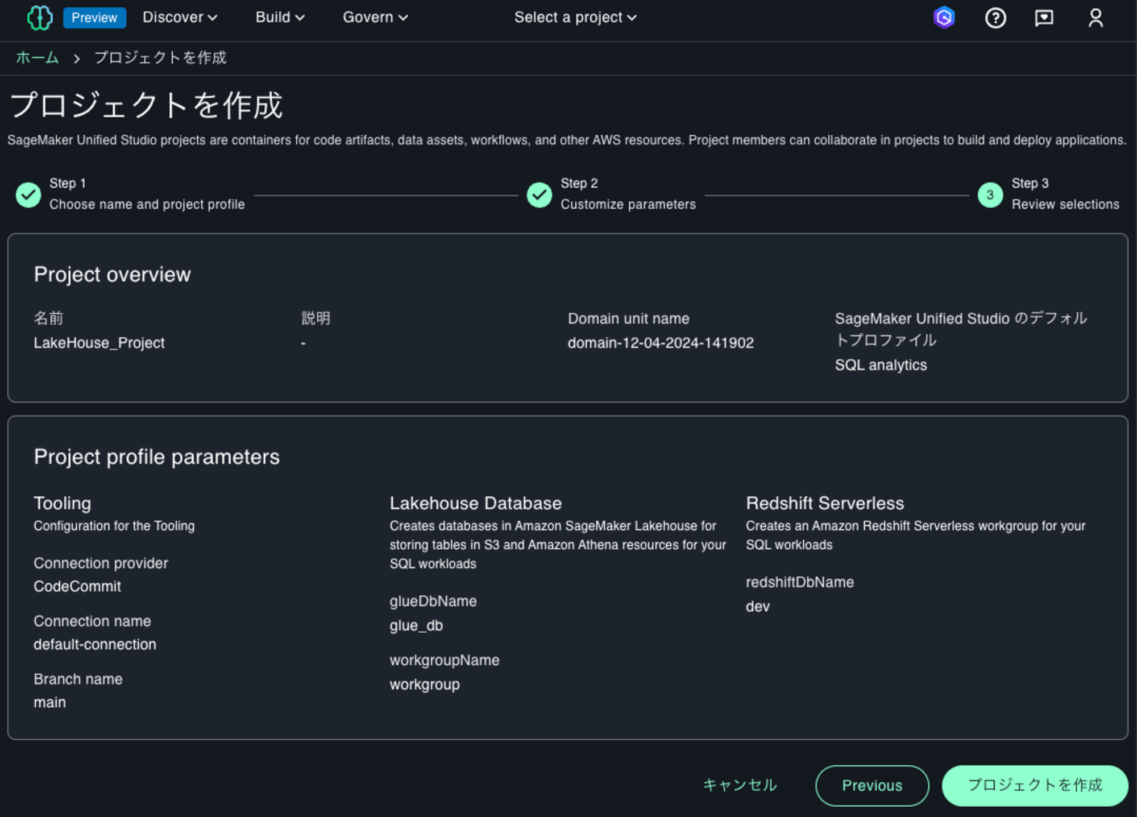Screen dimensions: 1137x817
Task: Click the glue_db value
Action: click(416, 626)
